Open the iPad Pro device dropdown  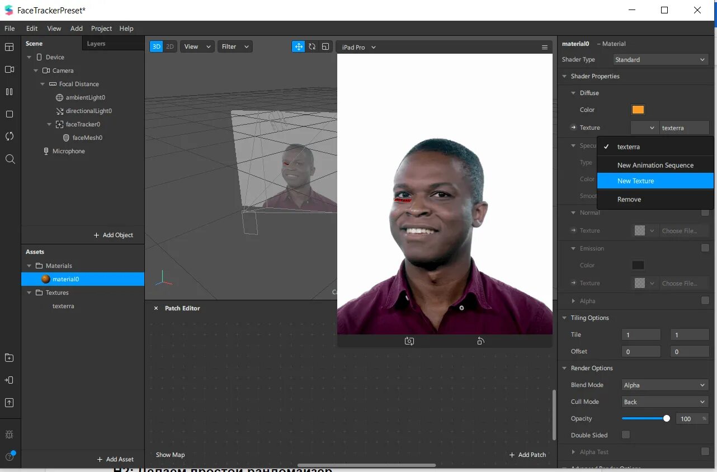358,48
